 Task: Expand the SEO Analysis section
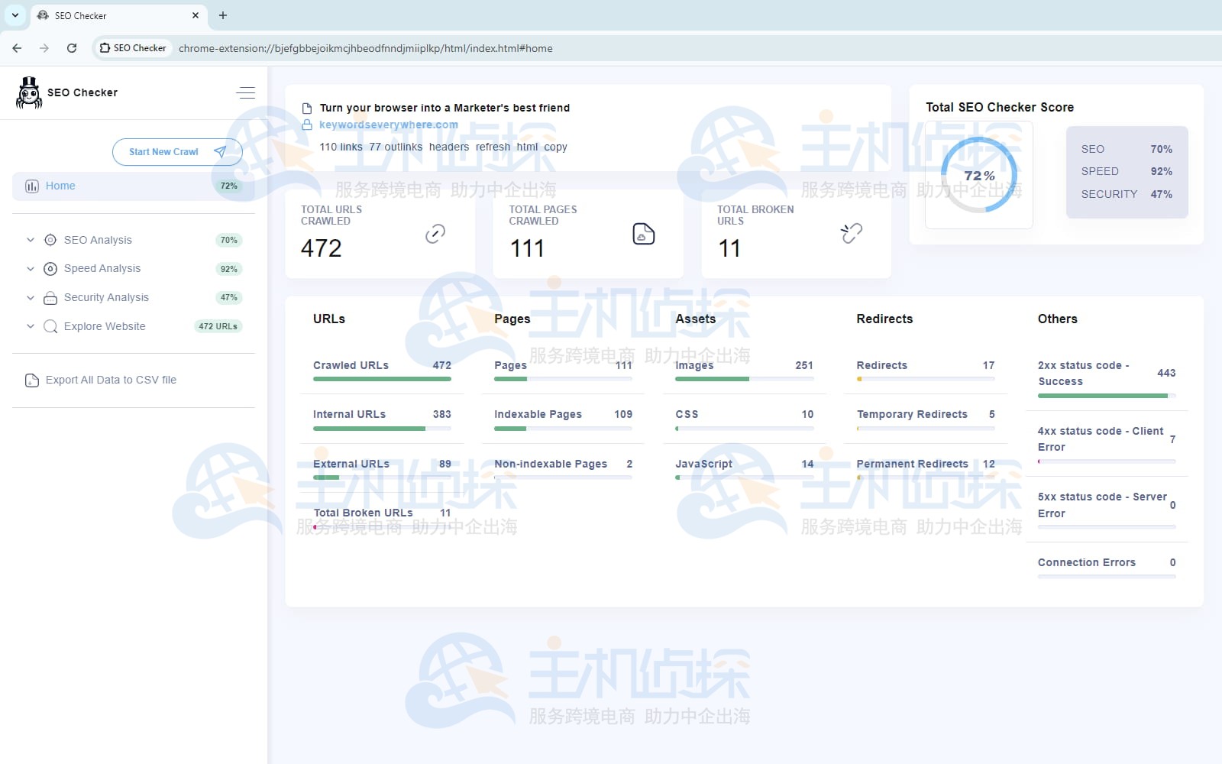(x=31, y=239)
